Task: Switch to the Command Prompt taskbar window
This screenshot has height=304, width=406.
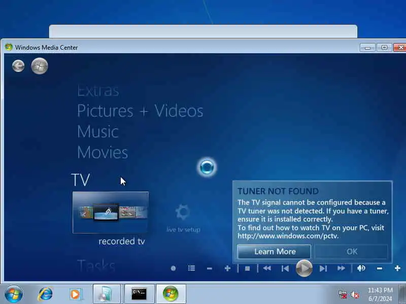Action: (139, 294)
